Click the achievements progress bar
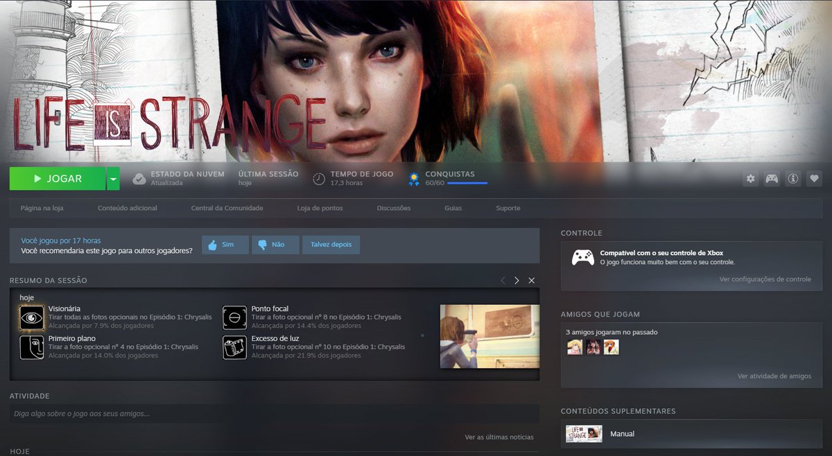 point(467,183)
